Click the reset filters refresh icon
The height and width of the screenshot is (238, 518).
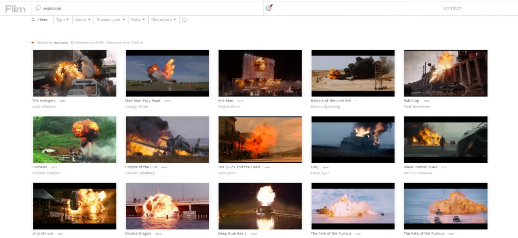[x=184, y=20]
